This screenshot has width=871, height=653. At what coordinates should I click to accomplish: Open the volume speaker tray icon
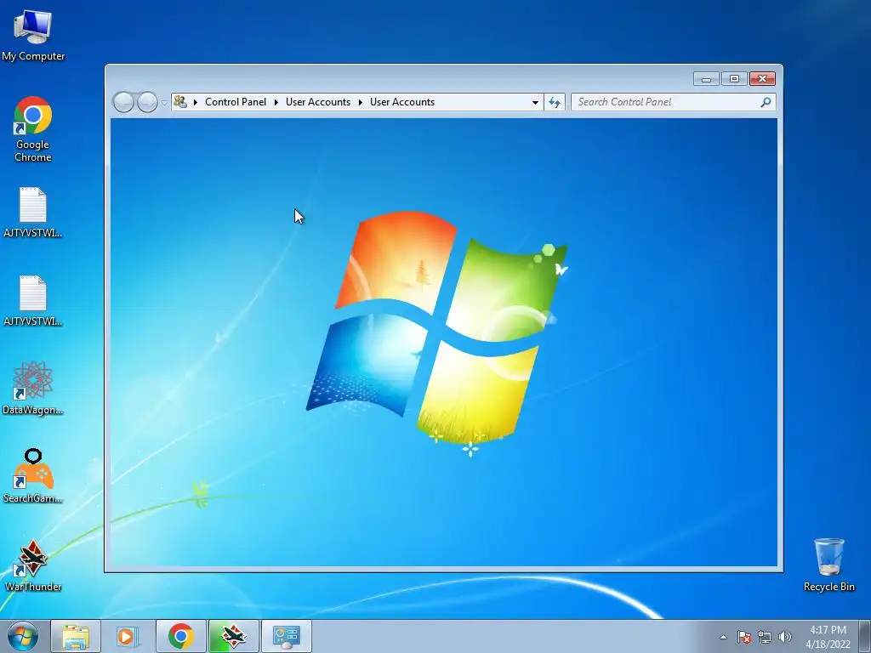coord(785,637)
